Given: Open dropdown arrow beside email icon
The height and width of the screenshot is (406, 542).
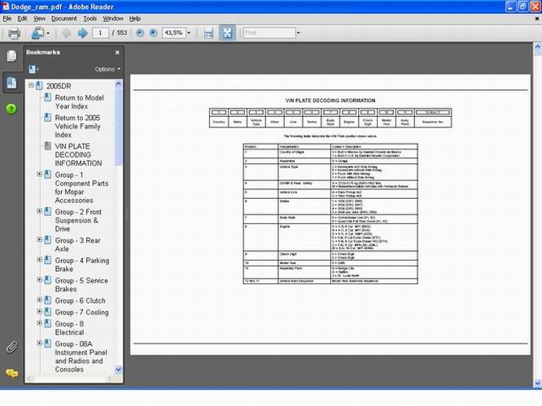Looking at the screenshot, I should (x=48, y=33).
